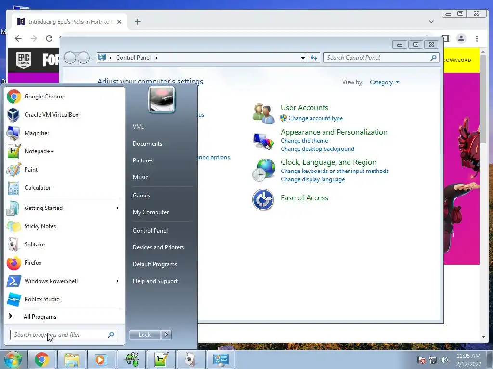Viewport: 493px width, 369px height.
Task: Click Search programs and files box
Action: click(63, 335)
